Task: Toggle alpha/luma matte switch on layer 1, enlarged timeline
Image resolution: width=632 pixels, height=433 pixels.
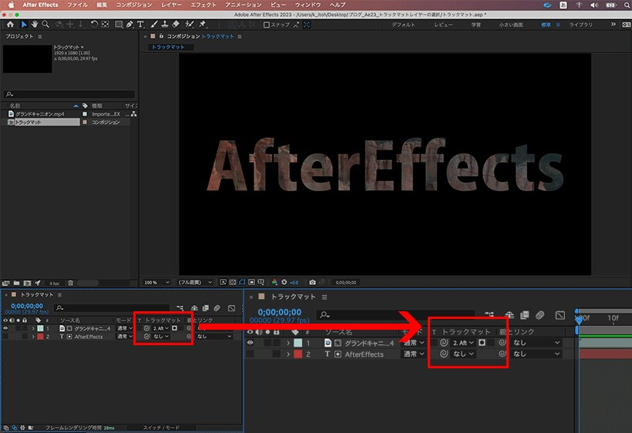Action: point(482,343)
